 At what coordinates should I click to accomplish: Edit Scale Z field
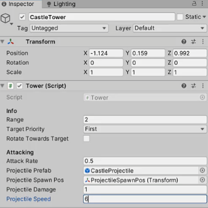pos(190,72)
